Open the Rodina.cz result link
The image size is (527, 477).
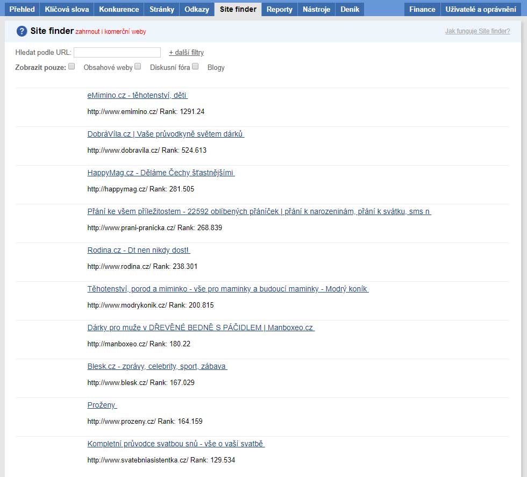pos(139,250)
